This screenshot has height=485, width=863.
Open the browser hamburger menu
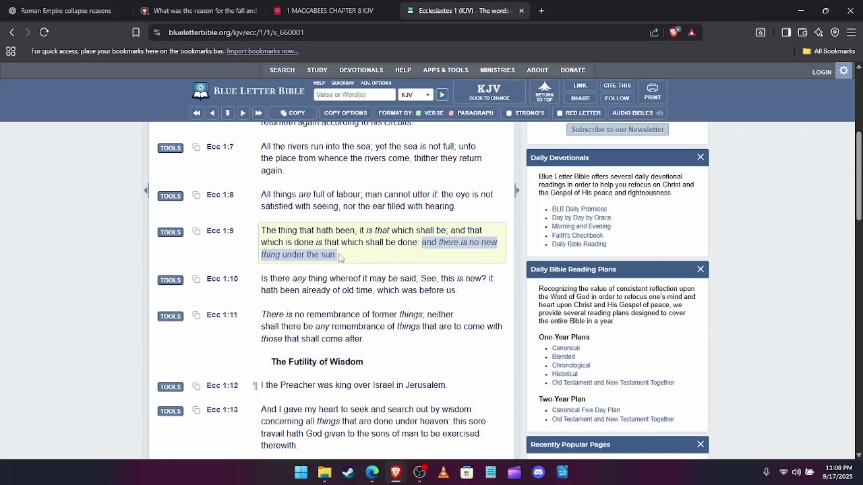tap(851, 32)
